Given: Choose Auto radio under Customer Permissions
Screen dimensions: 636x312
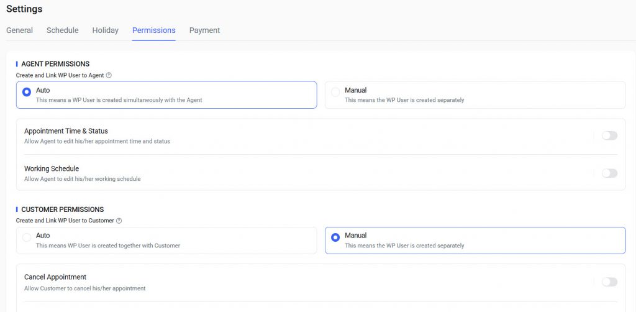Looking at the screenshot, I should coord(27,237).
